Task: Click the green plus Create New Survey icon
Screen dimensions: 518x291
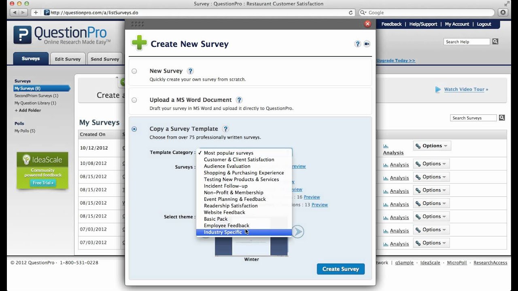Action: tap(139, 43)
